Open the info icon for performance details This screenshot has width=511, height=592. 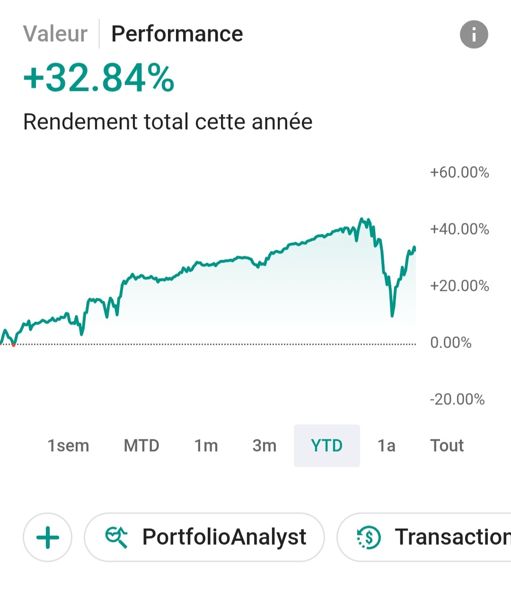[x=474, y=35]
